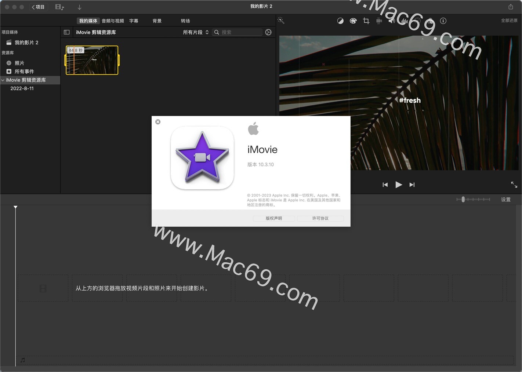Click the import media down arrow
The image size is (522, 372).
point(79,7)
